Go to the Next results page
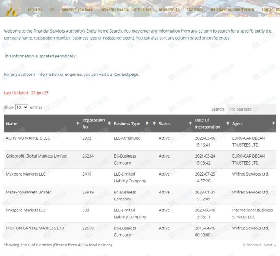Viewport: 280px width, 256px height. point(269,245)
